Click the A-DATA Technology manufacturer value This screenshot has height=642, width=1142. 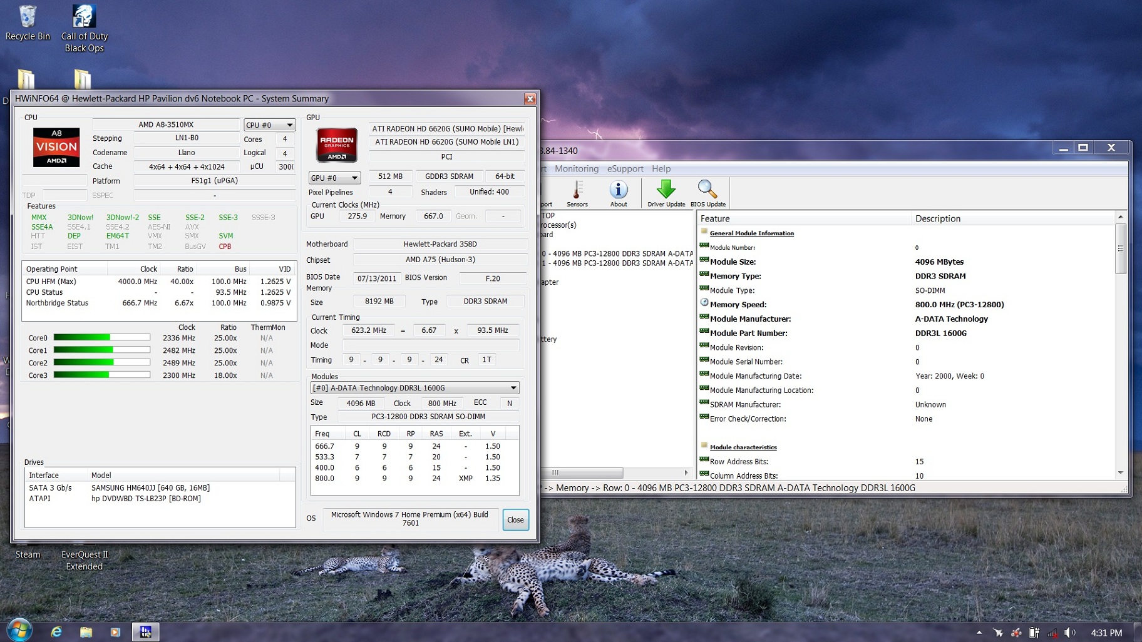[952, 319]
